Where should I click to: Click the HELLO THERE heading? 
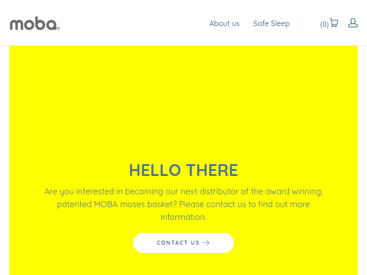183,170
